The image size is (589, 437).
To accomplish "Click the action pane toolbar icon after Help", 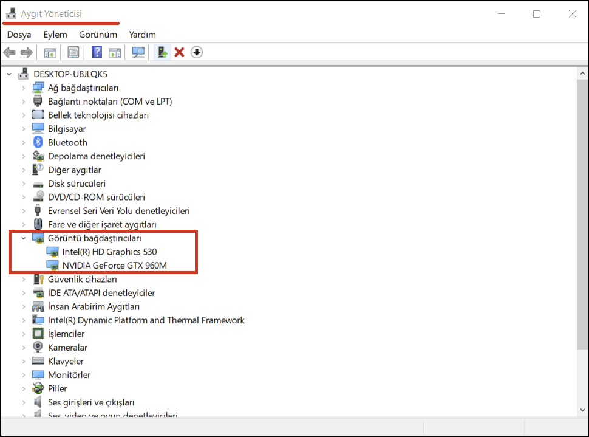I will [115, 52].
